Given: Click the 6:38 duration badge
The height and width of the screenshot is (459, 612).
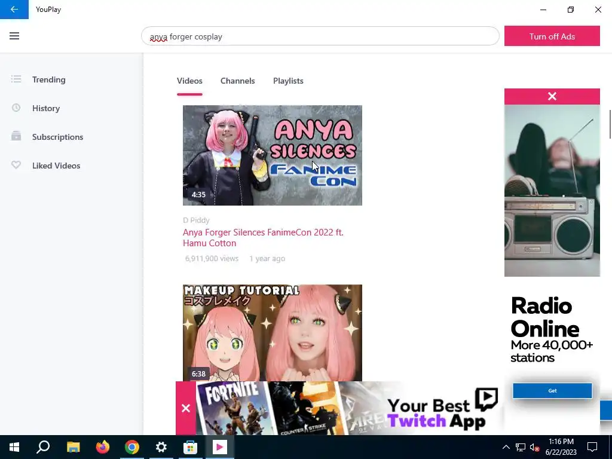Looking at the screenshot, I should 198,374.
